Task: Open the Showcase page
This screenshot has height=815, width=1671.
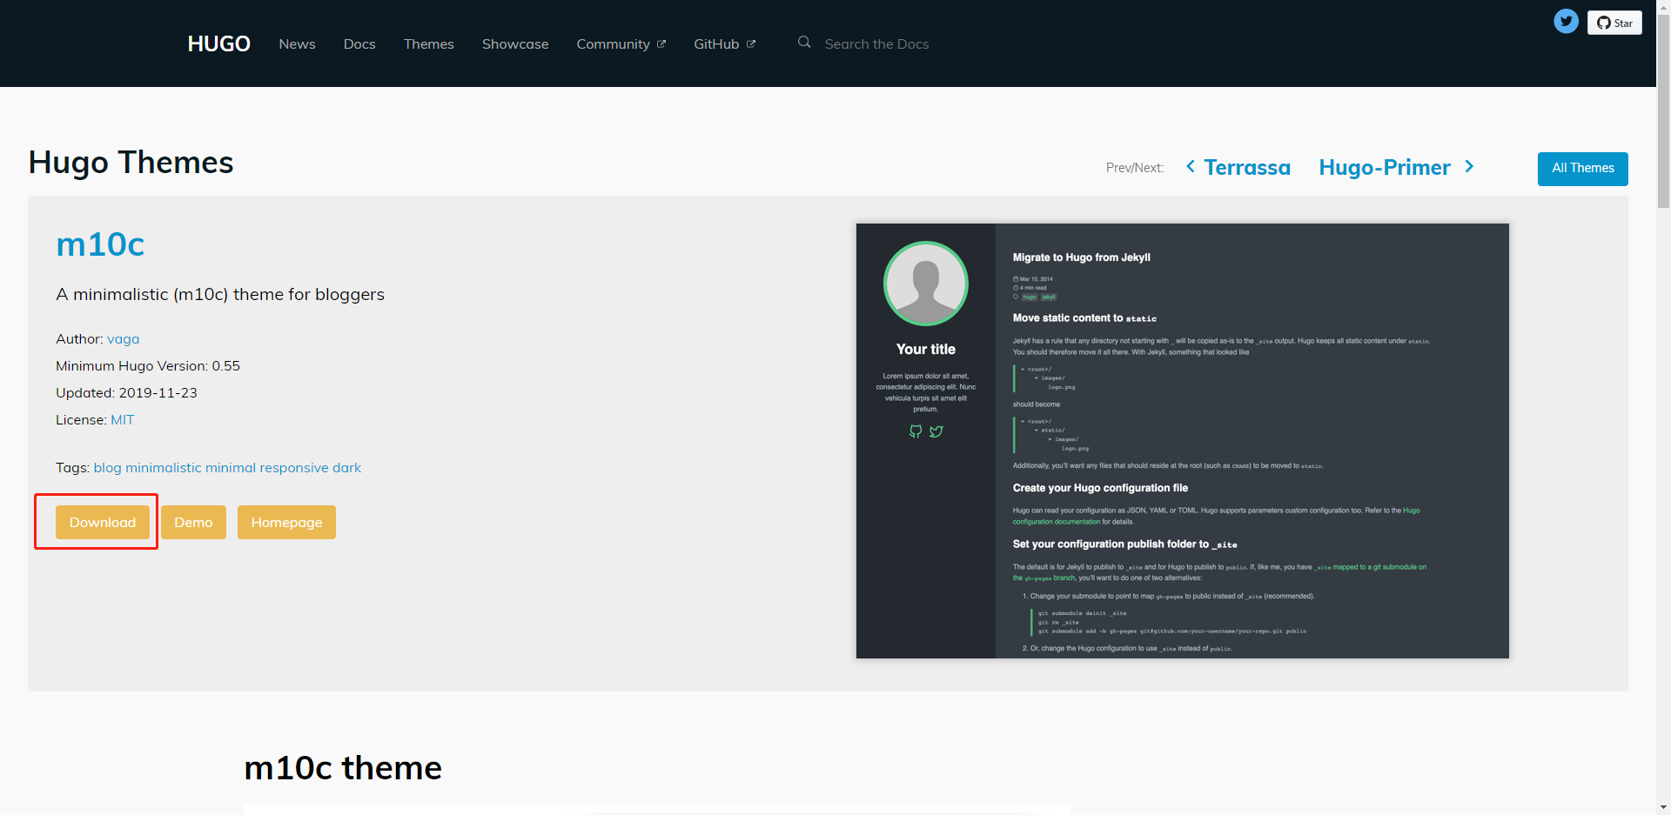Action: point(515,44)
